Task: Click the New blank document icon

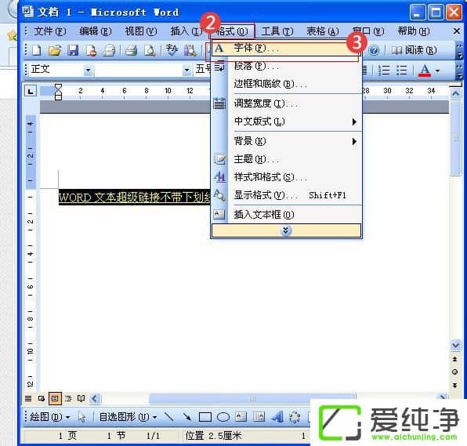Action: tap(36, 50)
